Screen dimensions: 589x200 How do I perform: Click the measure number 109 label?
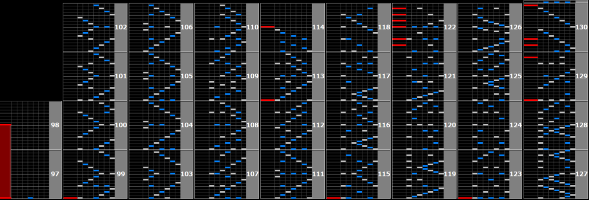tap(252, 76)
